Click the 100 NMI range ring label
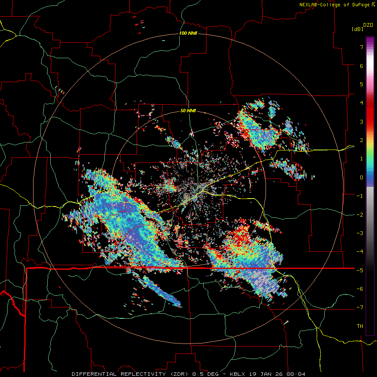Image resolution: width=377 pixels, height=377 pixels. 188,33
